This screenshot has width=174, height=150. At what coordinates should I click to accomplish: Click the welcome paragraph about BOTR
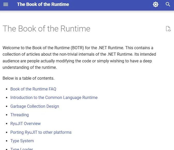click(x=79, y=57)
